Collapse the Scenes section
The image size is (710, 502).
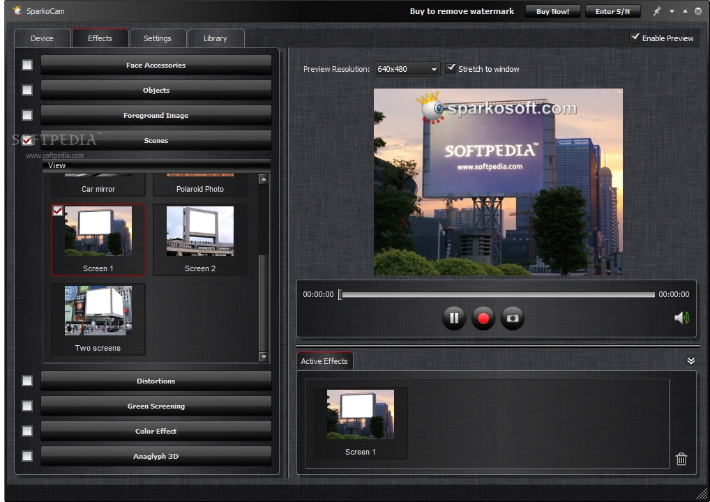[x=156, y=140]
